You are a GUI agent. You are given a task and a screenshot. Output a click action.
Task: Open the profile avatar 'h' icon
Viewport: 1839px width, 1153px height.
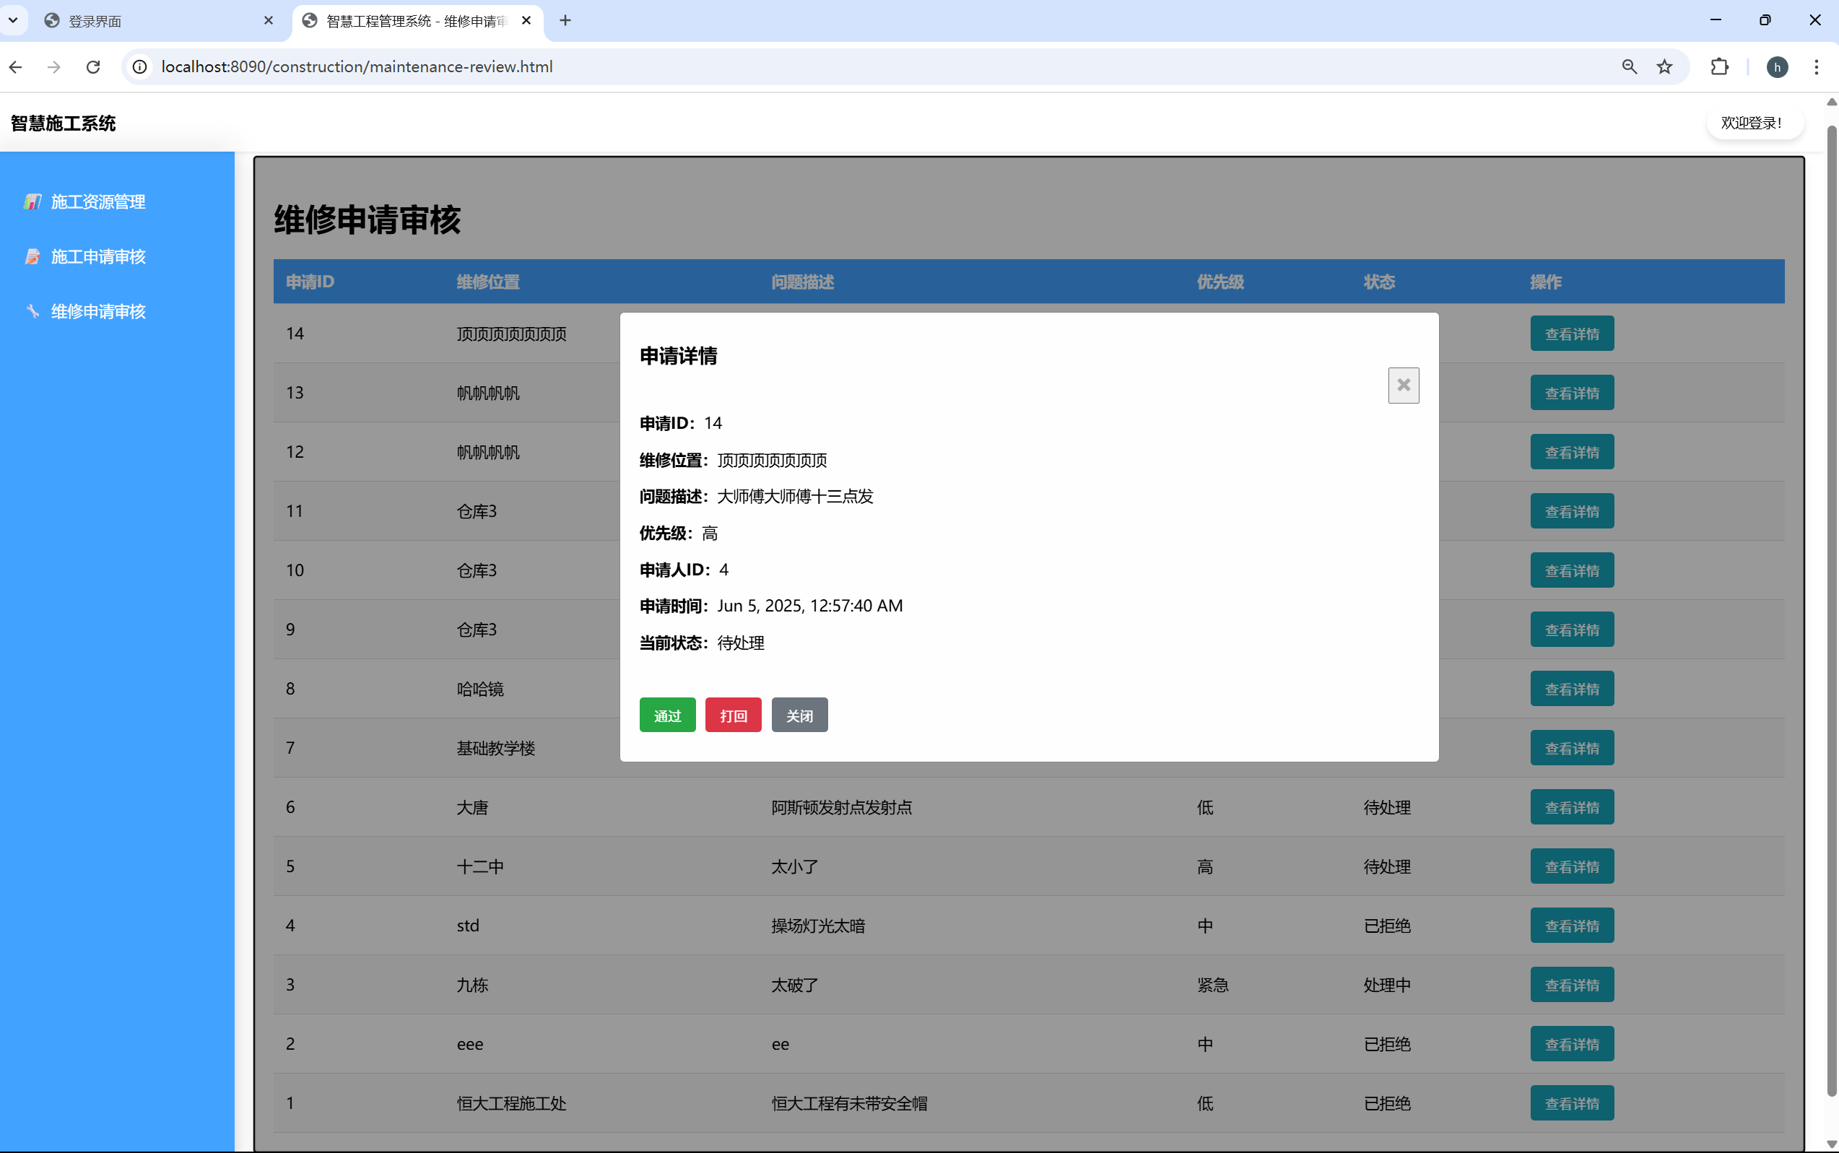coord(1776,67)
